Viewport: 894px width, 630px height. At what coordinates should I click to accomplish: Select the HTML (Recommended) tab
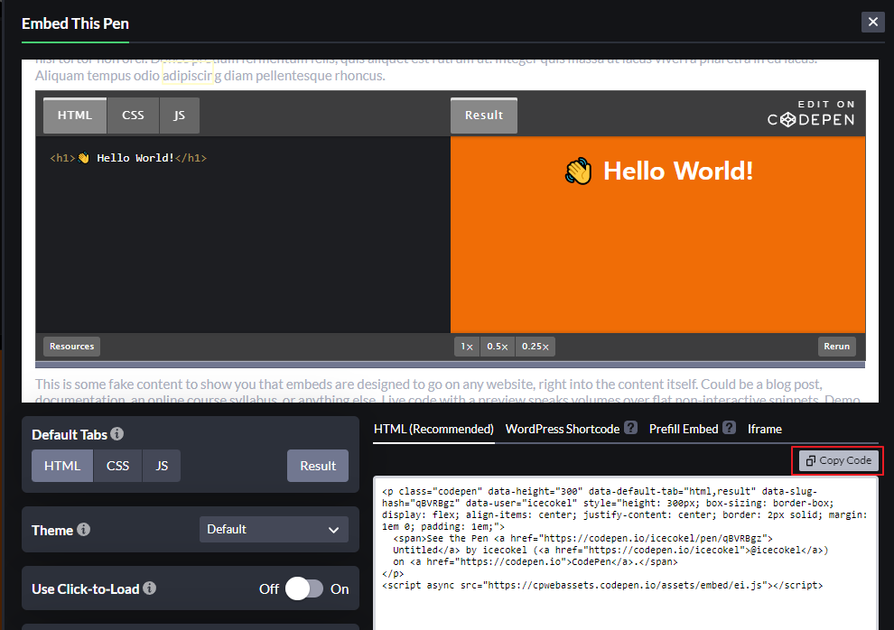coord(433,429)
